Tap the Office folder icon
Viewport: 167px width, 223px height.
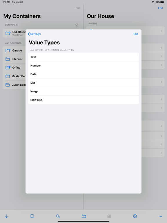tap(8, 68)
